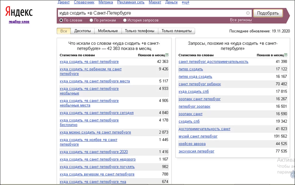Viewport: 295px width, 185px height.
Task: Open the крейсер аврора query link
Action: coord(192,144)
